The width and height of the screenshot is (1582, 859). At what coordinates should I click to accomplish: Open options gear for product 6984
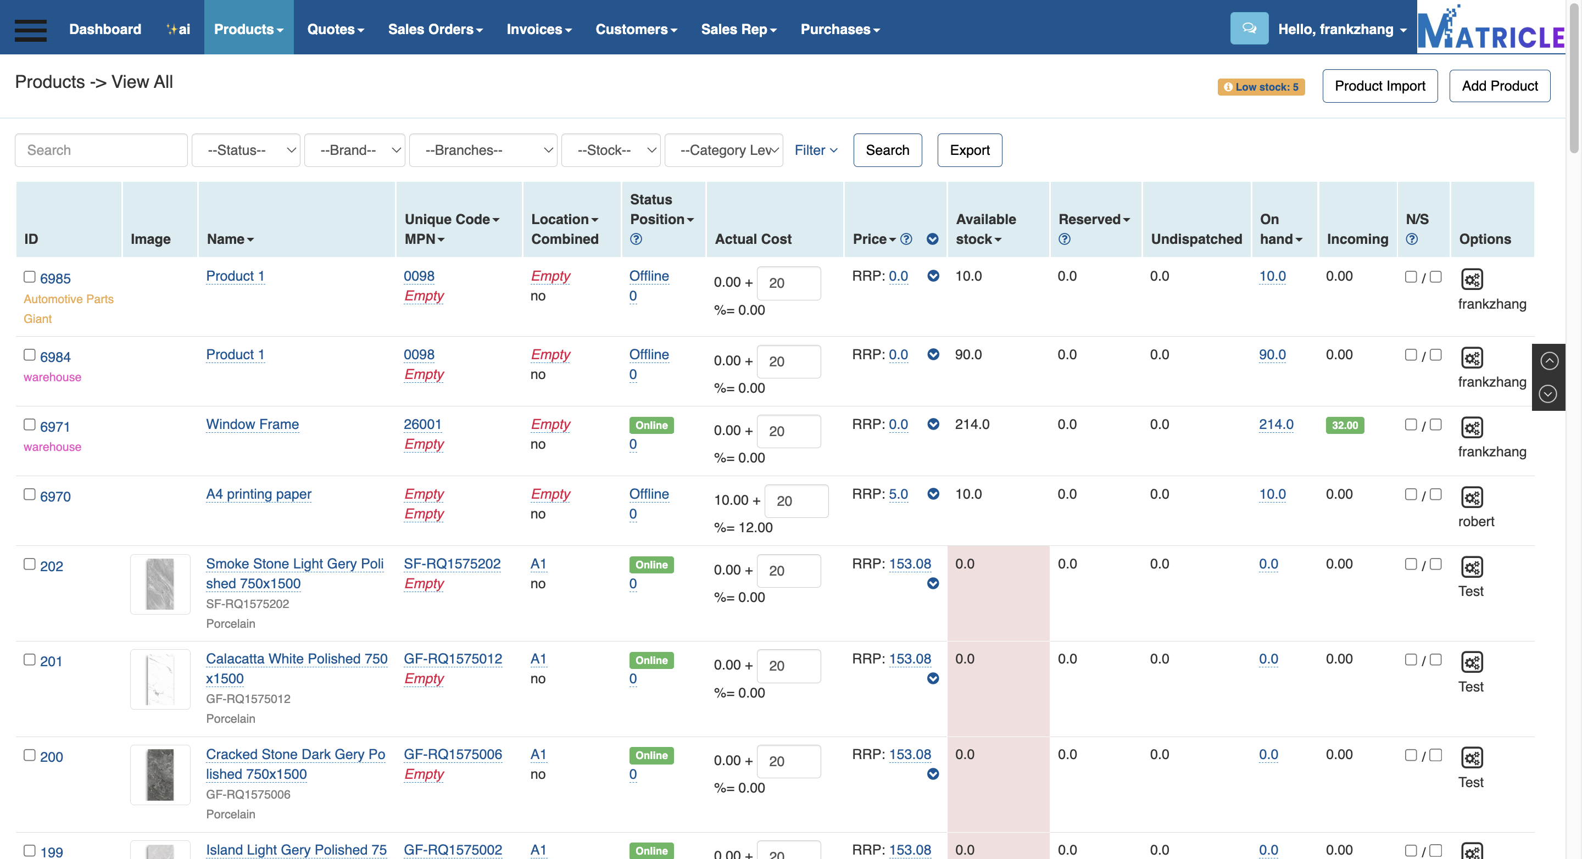pyautogui.click(x=1472, y=358)
